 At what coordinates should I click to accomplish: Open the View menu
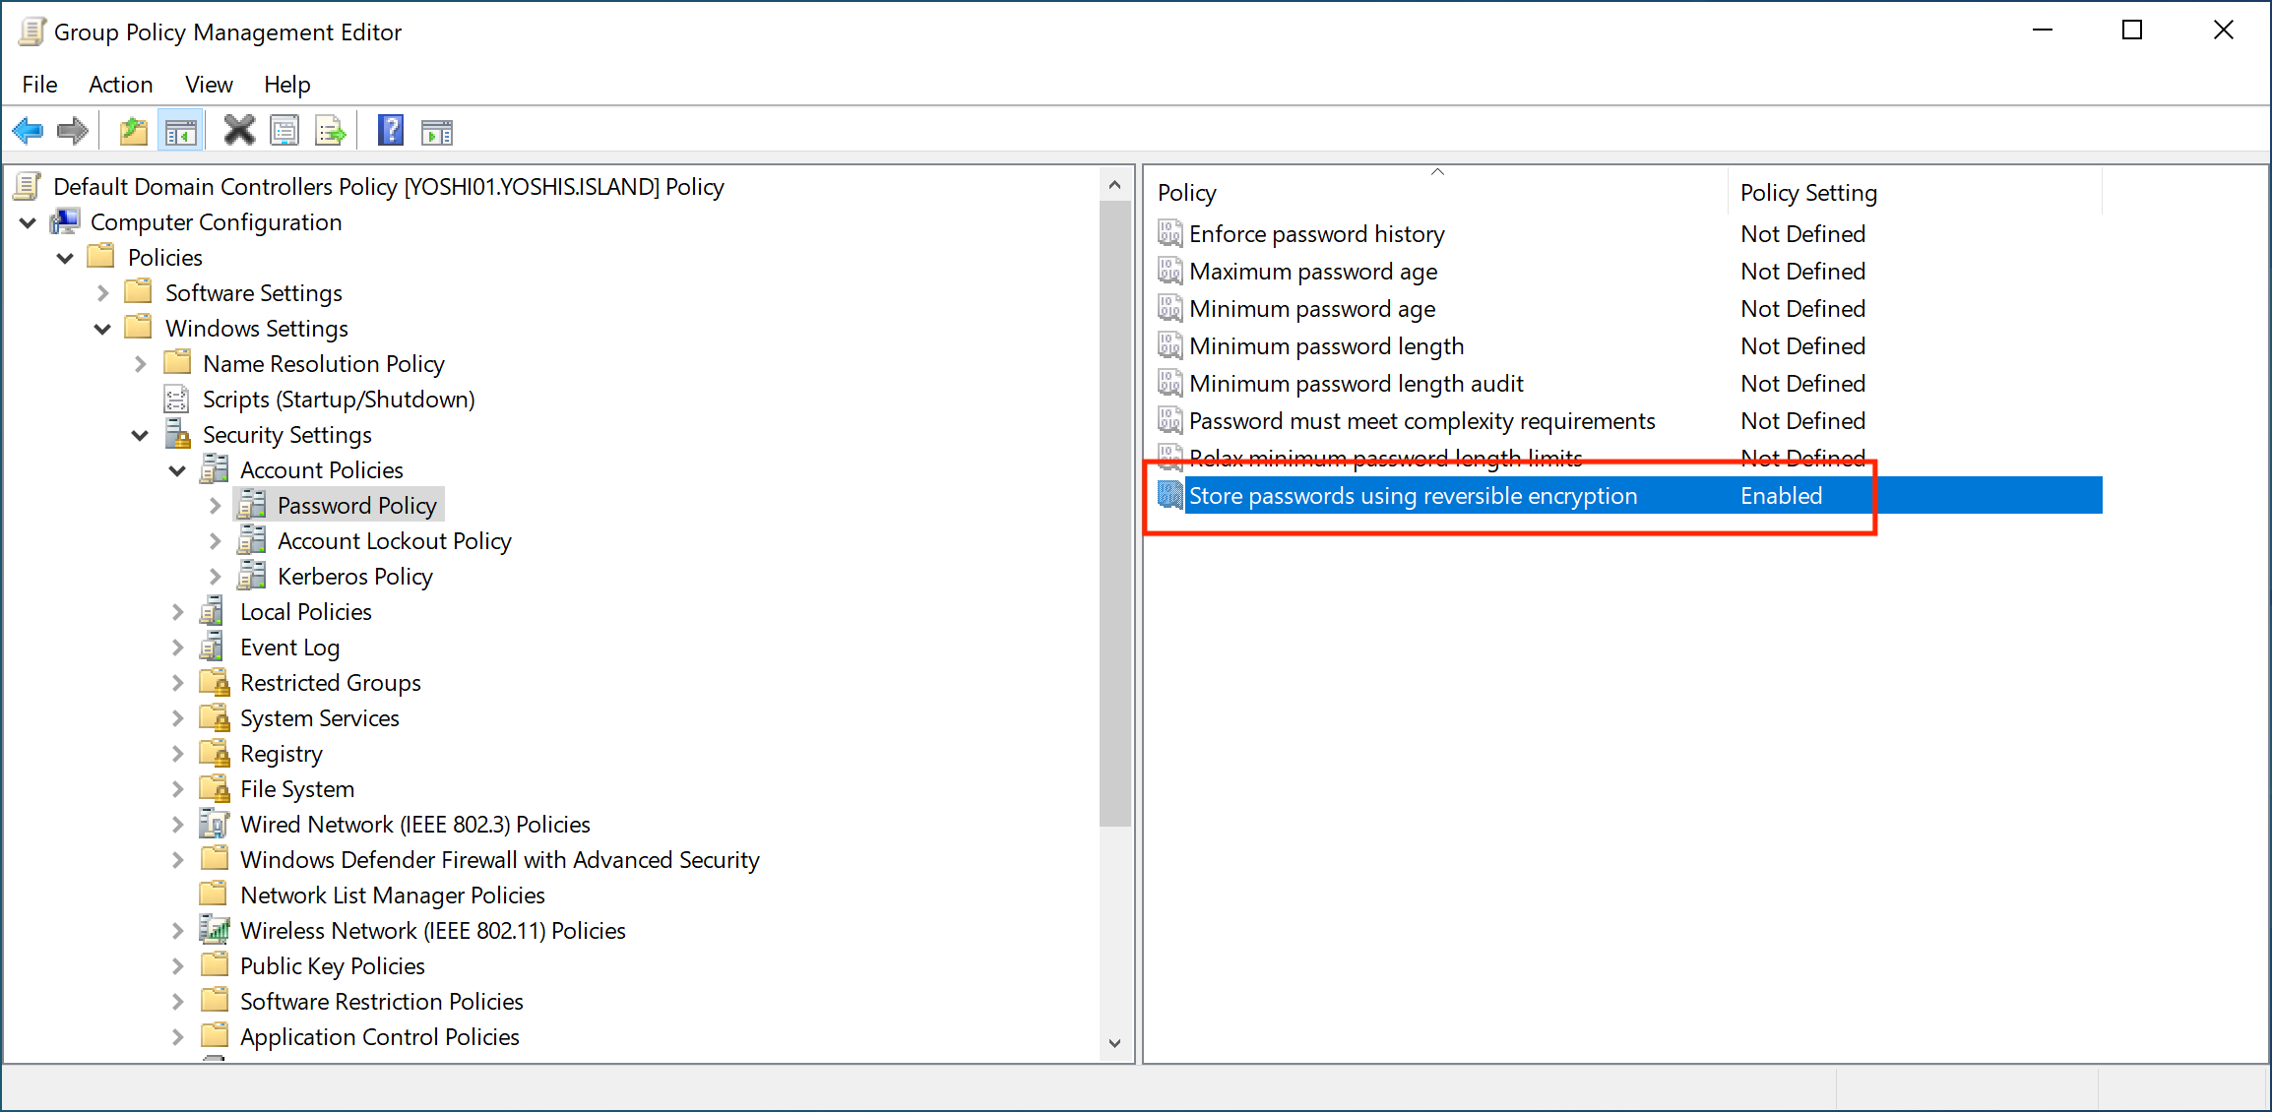pyautogui.click(x=209, y=85)
